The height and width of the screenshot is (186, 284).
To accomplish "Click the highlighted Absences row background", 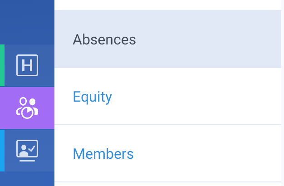I will pos(168,39).
